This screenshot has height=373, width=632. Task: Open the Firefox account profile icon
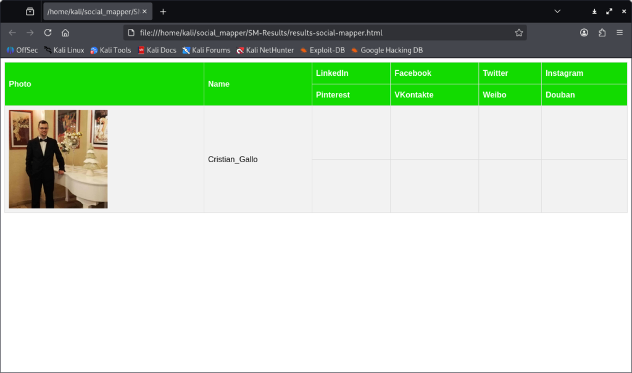pyautogui.click(x=584, y=33)
